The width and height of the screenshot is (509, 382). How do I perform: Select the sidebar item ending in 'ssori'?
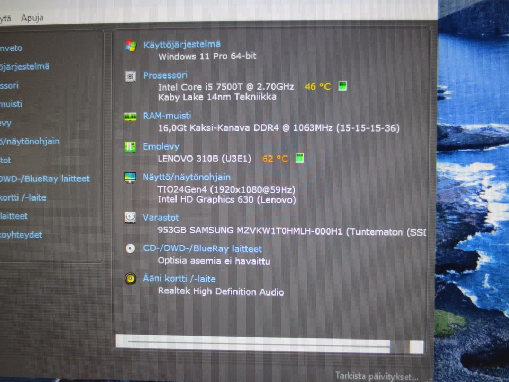[9, 85]
